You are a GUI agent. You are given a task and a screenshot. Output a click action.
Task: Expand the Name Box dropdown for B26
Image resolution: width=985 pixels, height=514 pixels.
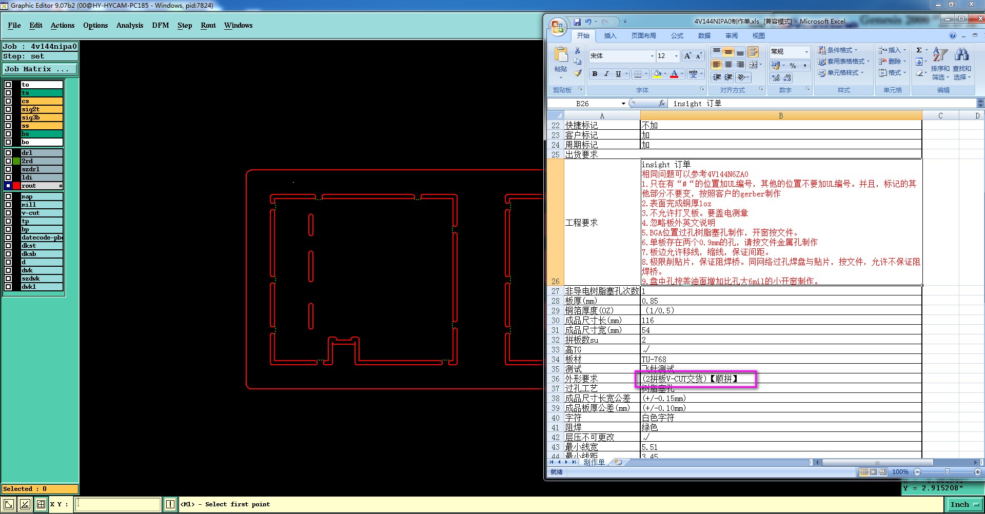pos(623,104)
